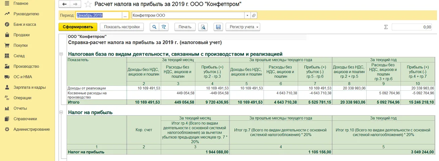Select the cell 449 054,58 in Итого row
This screenshot has height=161, width=439.
178,102
